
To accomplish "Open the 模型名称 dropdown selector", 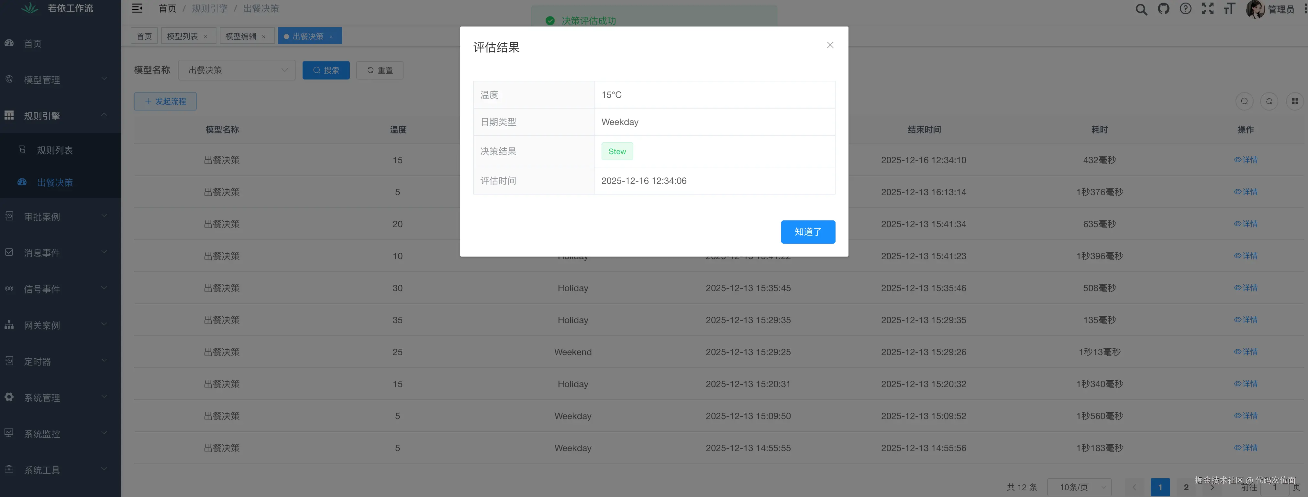I will point(237,70).
